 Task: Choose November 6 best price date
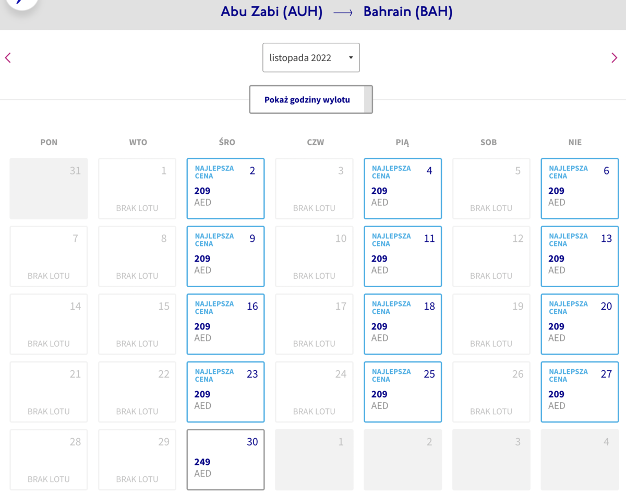pyautogui.click(x=580, y=189)
